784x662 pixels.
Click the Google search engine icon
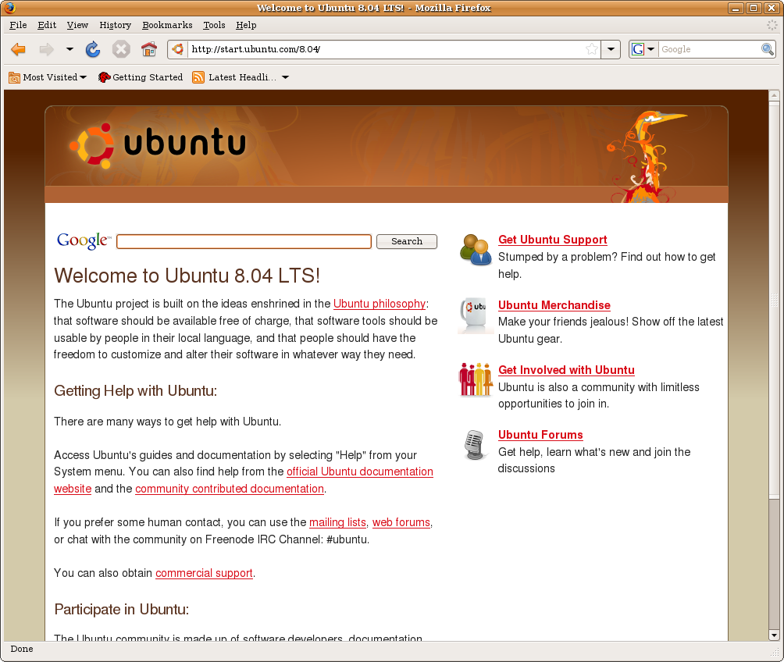[637, 49]
